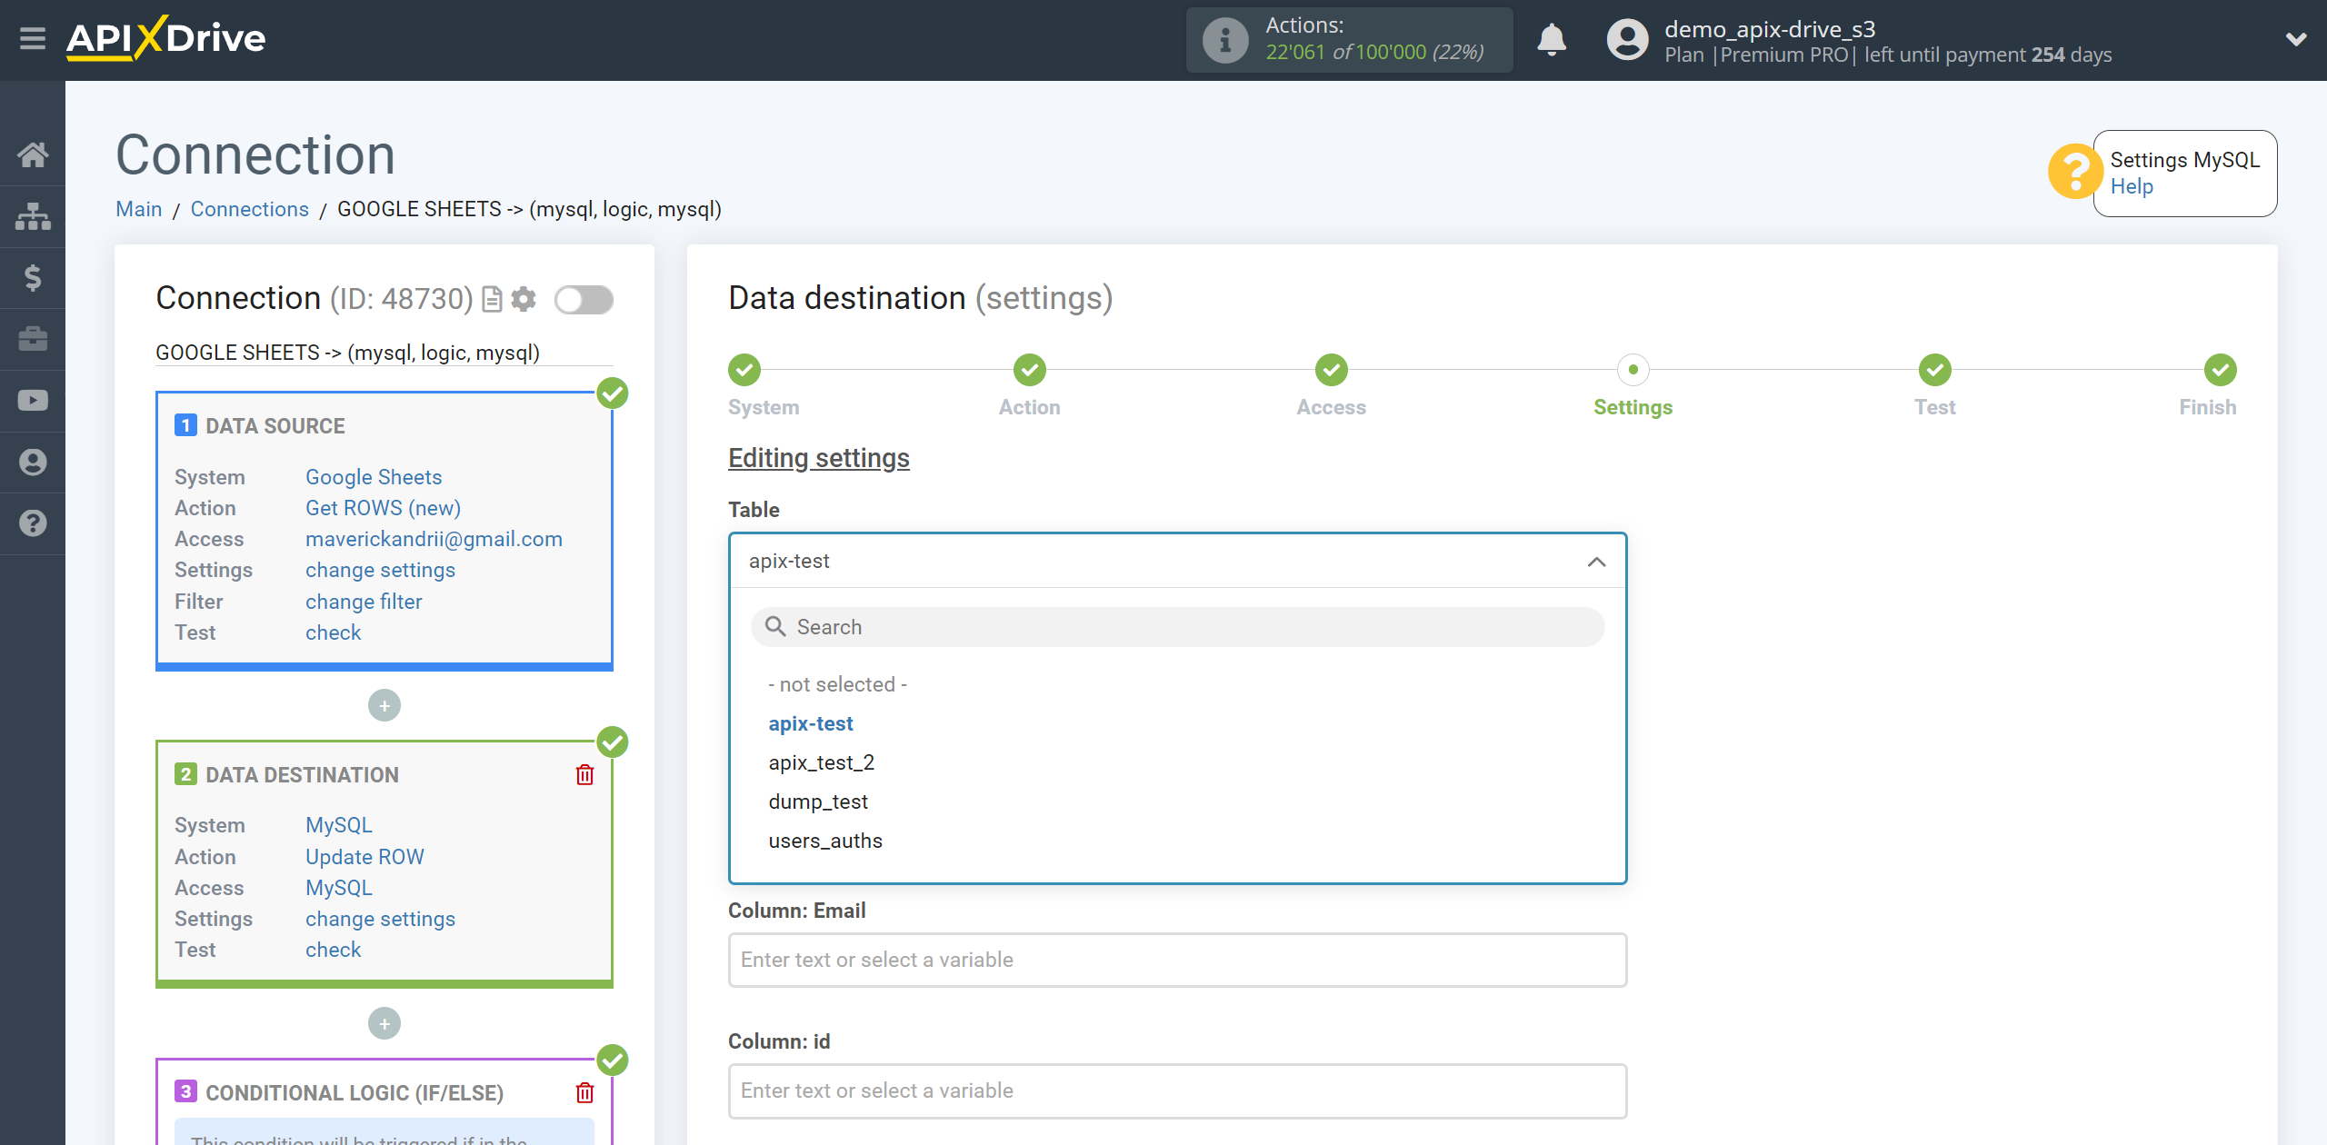Click check in Data Source block
This screenshot has width=2327, height=1145.
333,632
